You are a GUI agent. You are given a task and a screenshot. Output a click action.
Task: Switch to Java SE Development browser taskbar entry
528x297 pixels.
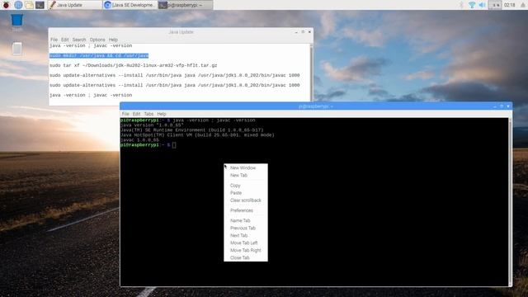(x=130, y=5)
